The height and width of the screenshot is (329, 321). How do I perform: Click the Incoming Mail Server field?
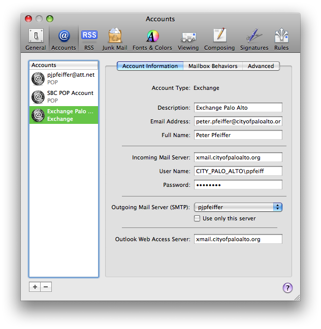(x=238, y=158)
